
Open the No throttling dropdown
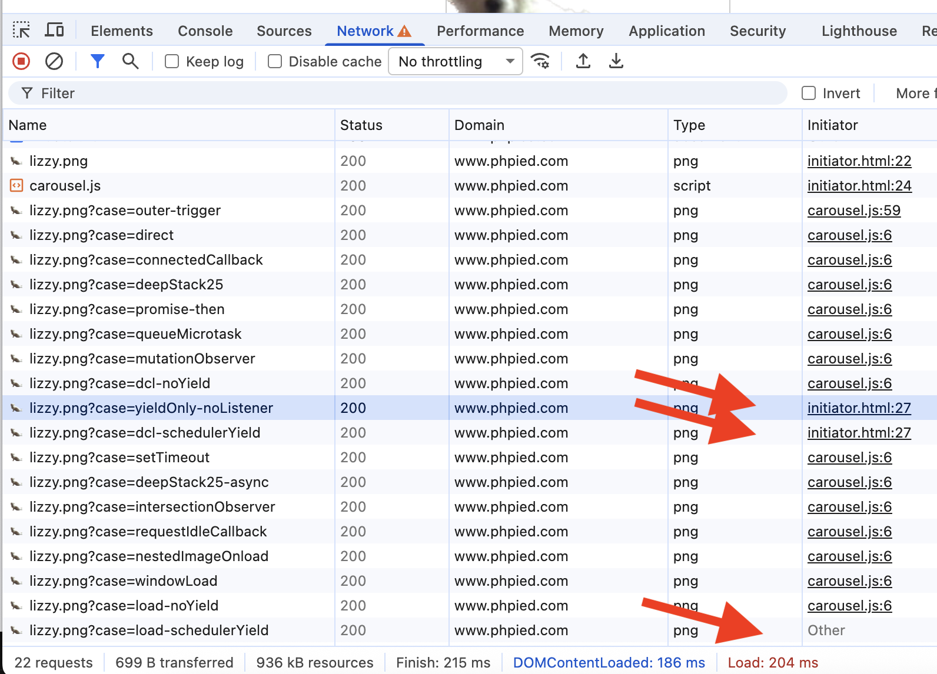456,61
